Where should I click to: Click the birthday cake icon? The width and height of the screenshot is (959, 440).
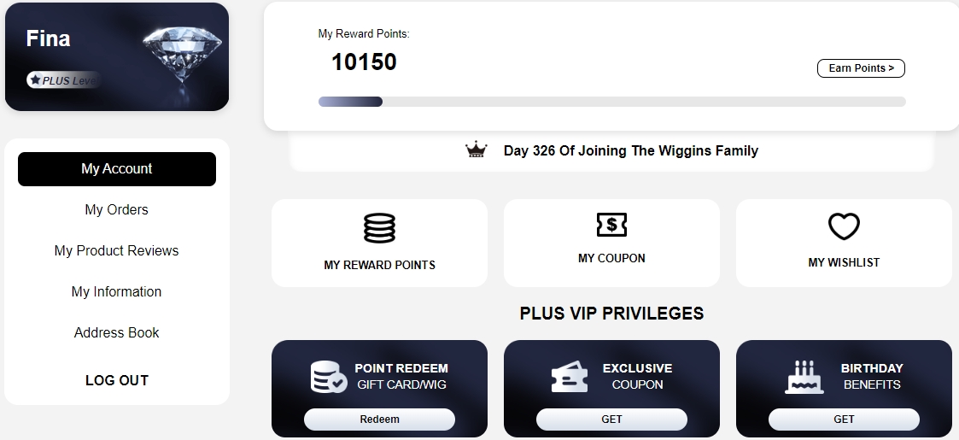[x=804, y=377]
